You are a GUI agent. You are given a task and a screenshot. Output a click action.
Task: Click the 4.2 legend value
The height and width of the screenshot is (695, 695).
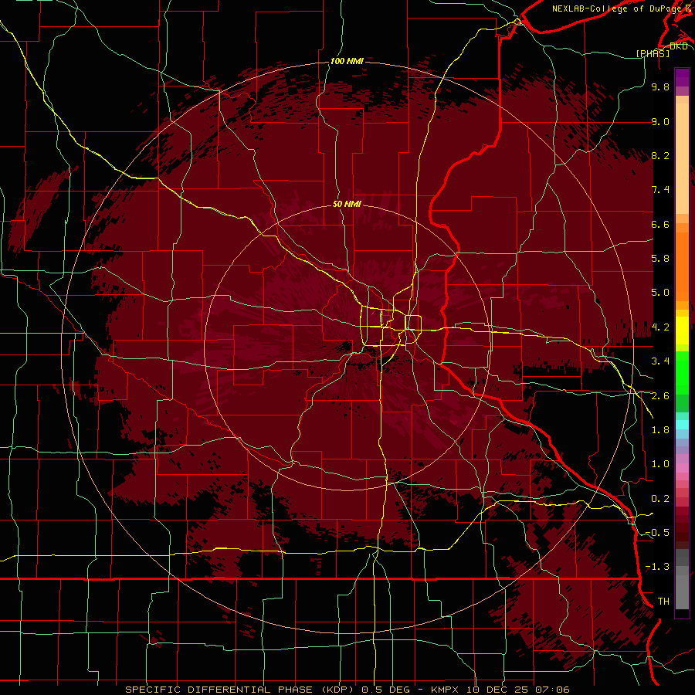pyautogui.click(x=660, y=327)
